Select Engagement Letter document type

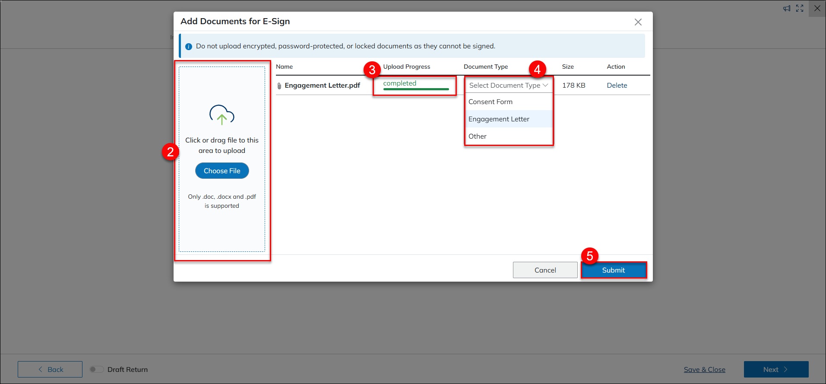point(499,119)
